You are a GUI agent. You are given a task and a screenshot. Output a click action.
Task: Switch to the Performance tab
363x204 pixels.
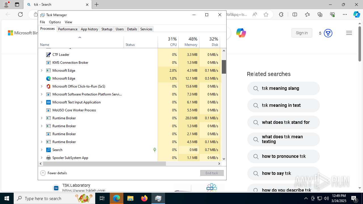click(68, 29)
